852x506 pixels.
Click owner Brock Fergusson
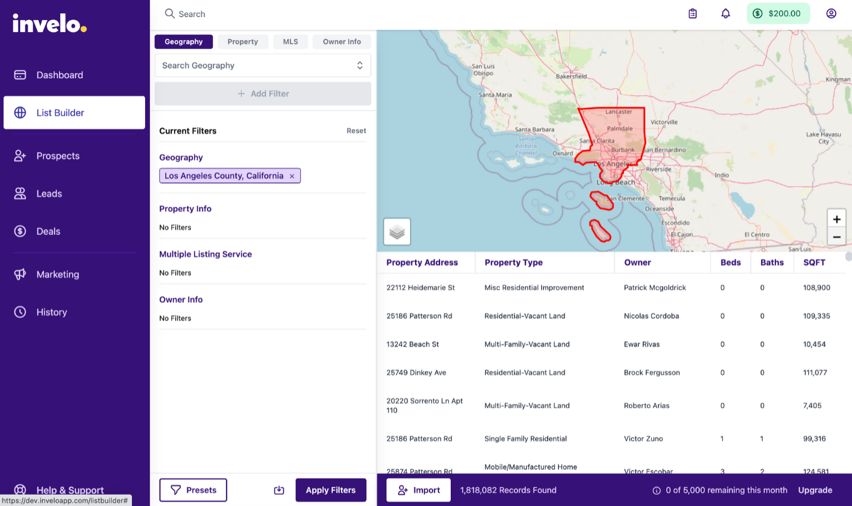[652, 372]
